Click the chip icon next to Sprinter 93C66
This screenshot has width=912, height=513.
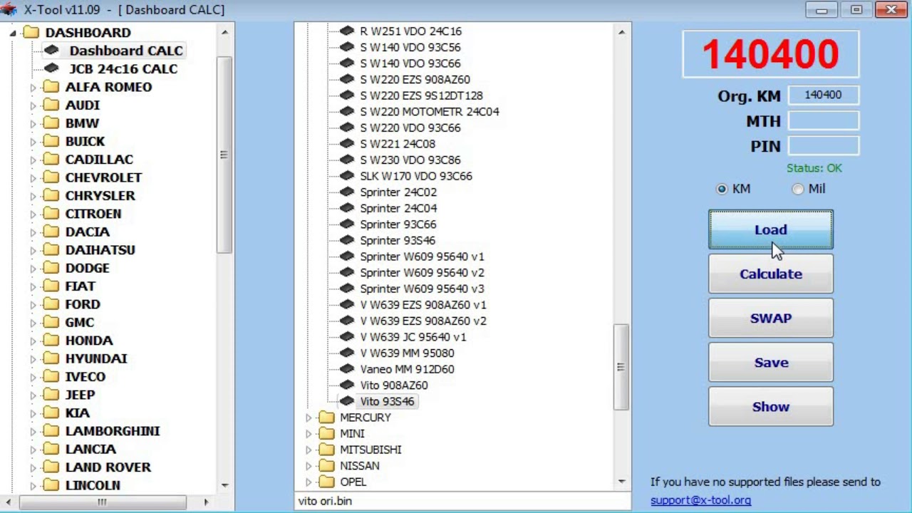(x=347, y=224)
